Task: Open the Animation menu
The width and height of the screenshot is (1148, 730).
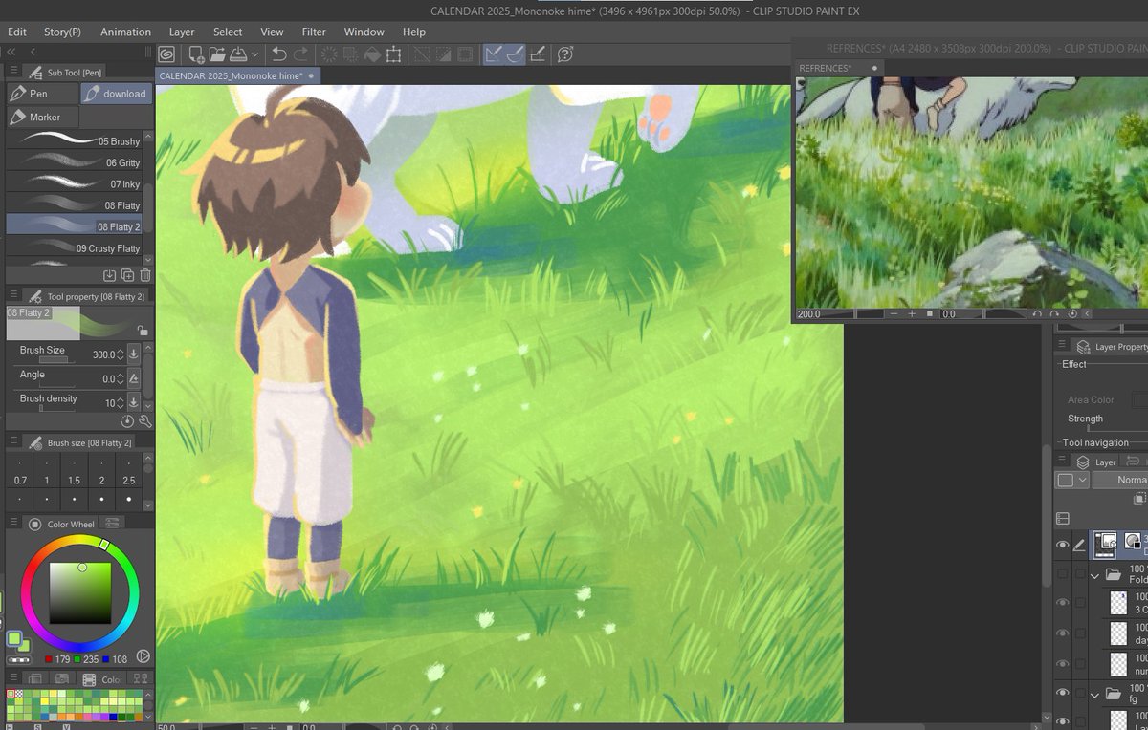Action: click(125, 32)
